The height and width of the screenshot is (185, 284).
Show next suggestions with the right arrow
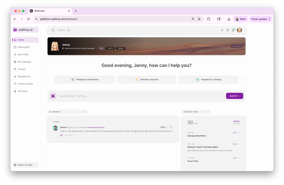(x=243, y=80)
